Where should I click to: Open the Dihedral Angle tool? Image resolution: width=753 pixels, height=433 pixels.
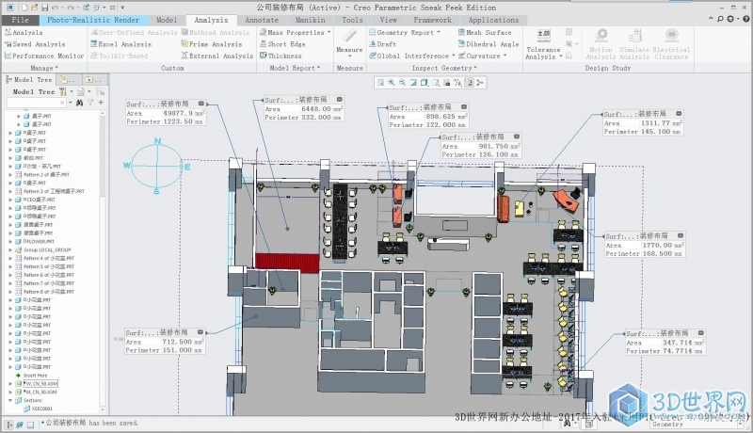(x=490, y=44)
